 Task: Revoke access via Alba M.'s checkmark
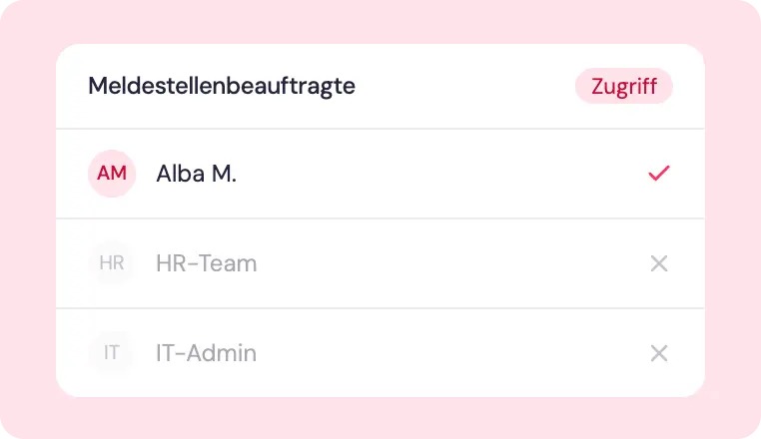pos(659,174)
